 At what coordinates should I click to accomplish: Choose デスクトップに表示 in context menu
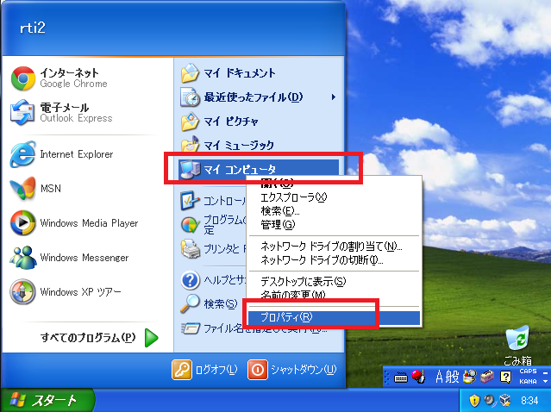click(x=334, y=281)
